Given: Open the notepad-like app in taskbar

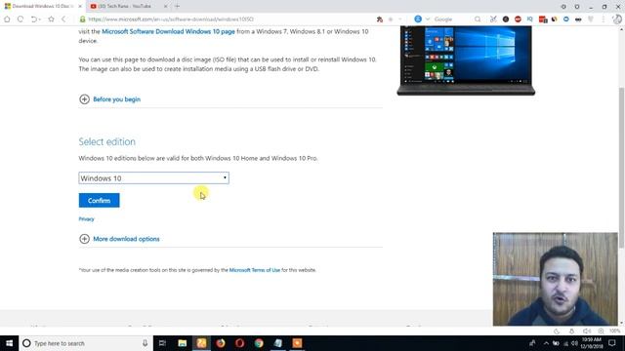Looking at the screenshot, I should point(277,343).
